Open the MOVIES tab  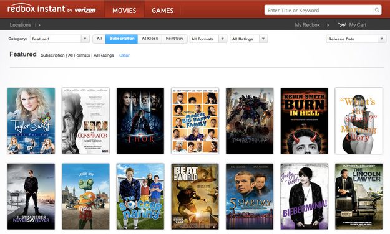click(x=124, y=9)
